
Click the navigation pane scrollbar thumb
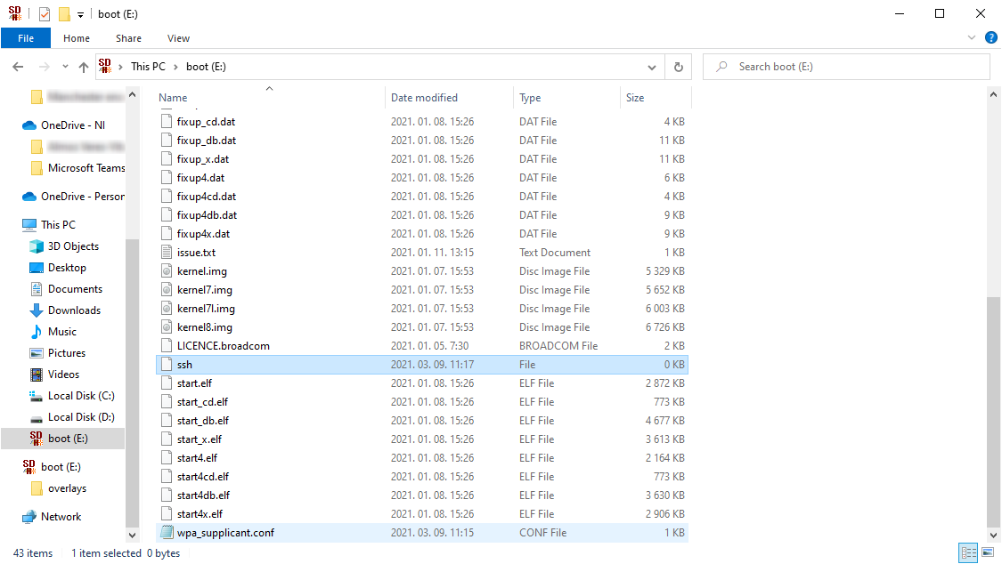(133, 383)
